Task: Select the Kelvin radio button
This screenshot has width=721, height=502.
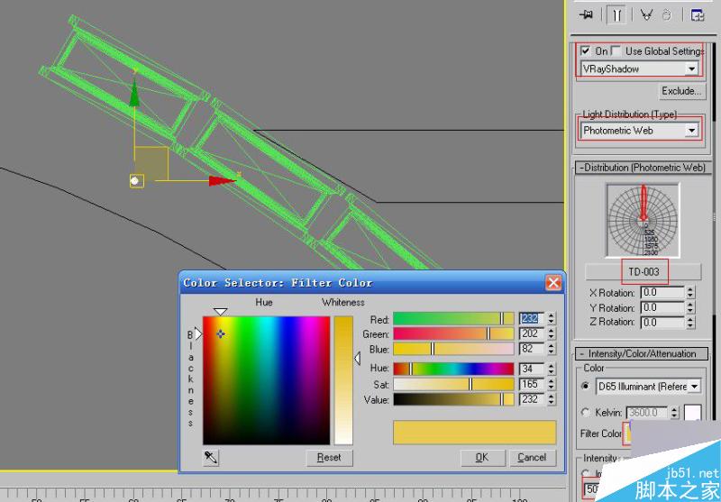Action: (585, 413)
